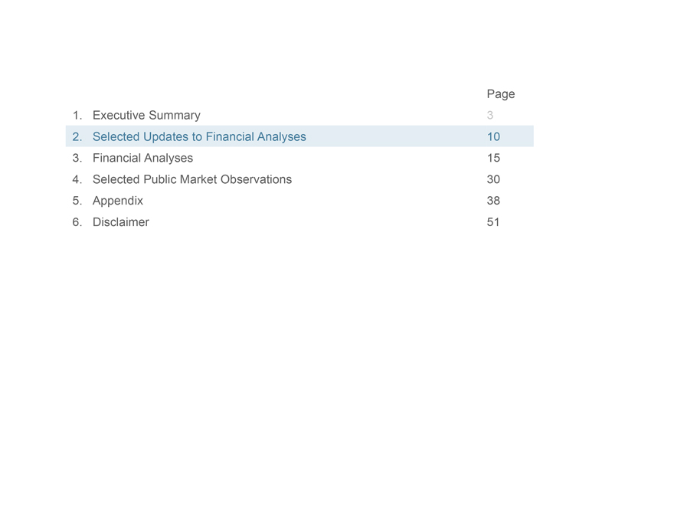674x521 pixels.
Task: Click page number 15
Action: coord(493,158)
